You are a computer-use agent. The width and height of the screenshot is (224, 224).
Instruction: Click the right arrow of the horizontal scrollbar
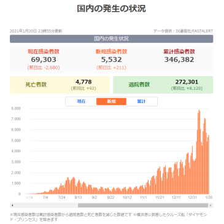(210, 205)
